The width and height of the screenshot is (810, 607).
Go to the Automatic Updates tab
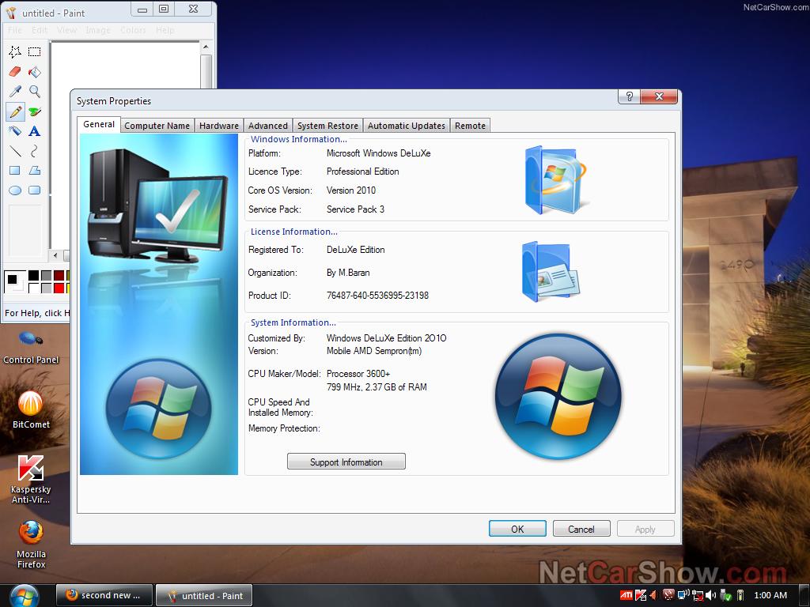(x=406, y=126)
